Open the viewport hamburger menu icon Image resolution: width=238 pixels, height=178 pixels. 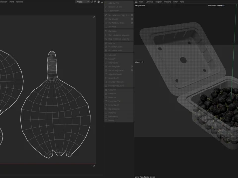[x=136, y=2]
